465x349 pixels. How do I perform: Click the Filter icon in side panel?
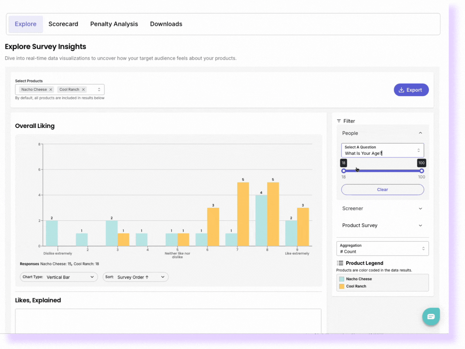pos(339,121)
